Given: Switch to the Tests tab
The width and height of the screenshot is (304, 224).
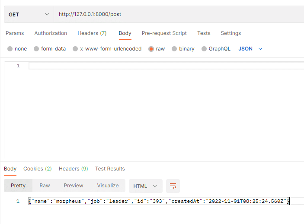Looking at the screenshot, I should [204, 33].
